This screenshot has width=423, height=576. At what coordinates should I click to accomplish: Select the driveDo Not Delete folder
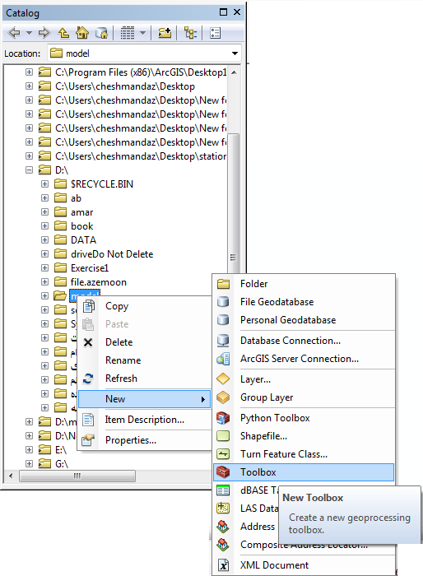click(112, 254)
